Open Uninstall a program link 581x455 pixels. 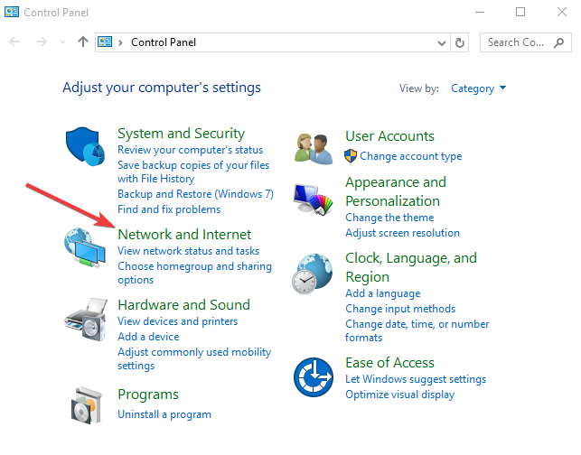tap(164, 414)
